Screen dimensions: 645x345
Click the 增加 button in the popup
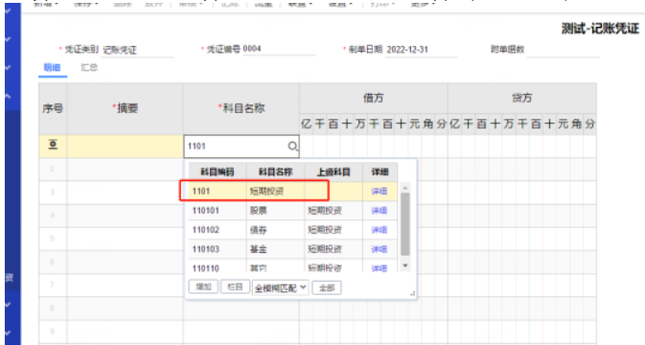point(203,287)
